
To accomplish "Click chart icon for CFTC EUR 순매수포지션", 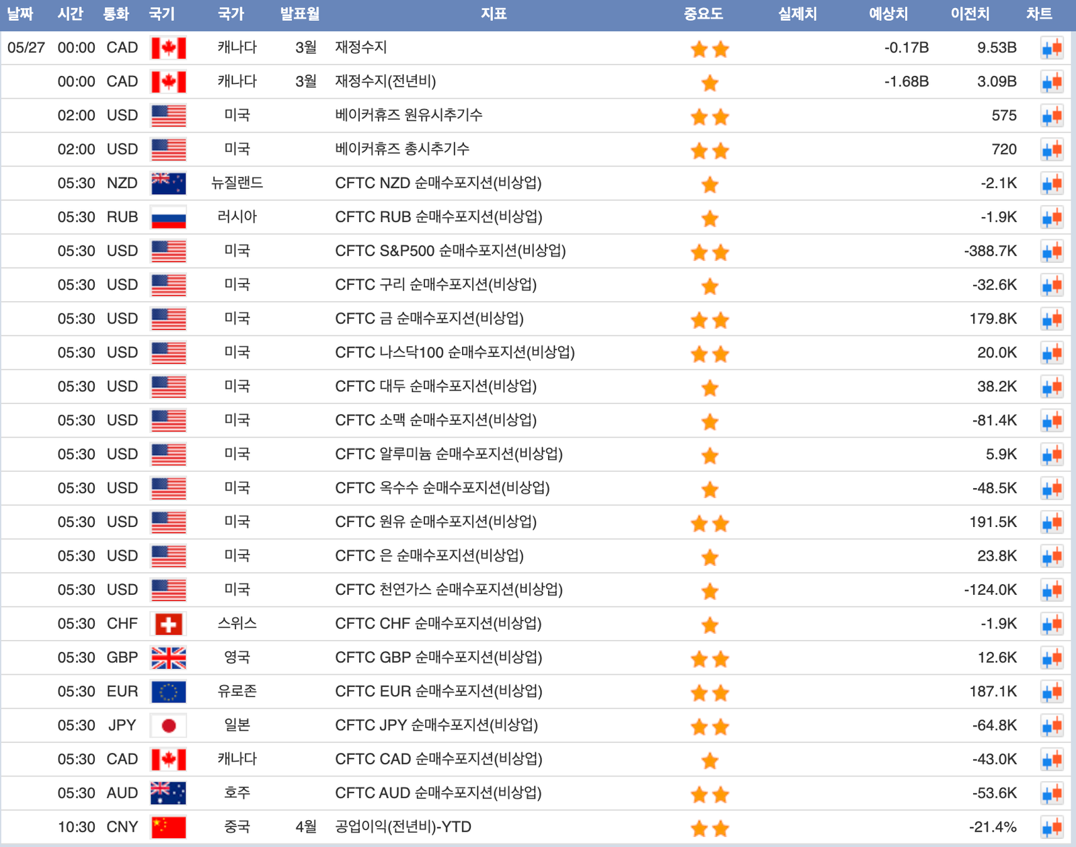I will tap(1052, 692).
